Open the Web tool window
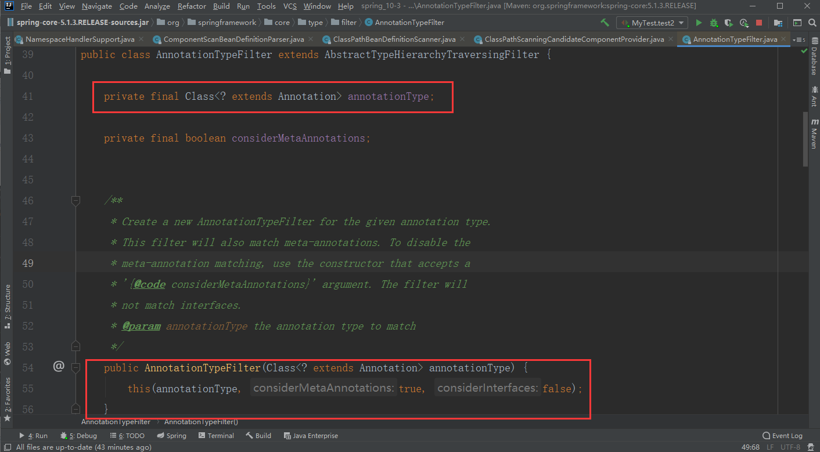Image resolution: width=820 pixels, height=452 pixels. (7, 353)
